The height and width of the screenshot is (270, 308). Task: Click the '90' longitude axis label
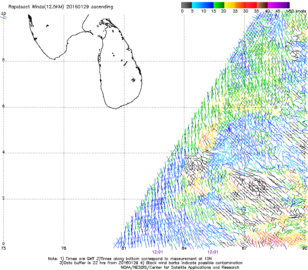point(305,248)
